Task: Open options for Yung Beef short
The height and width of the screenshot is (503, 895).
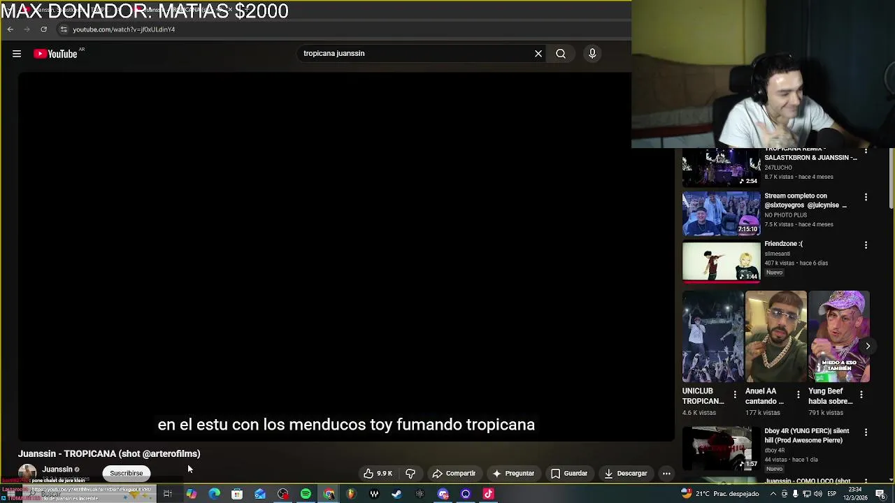Action: tap(861, 395)
